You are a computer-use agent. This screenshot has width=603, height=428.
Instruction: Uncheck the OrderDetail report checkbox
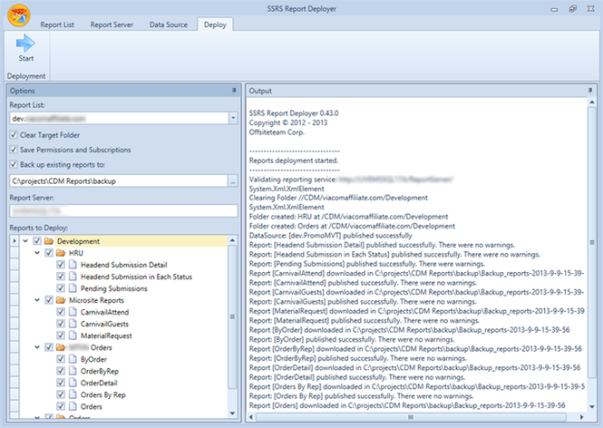61,383
